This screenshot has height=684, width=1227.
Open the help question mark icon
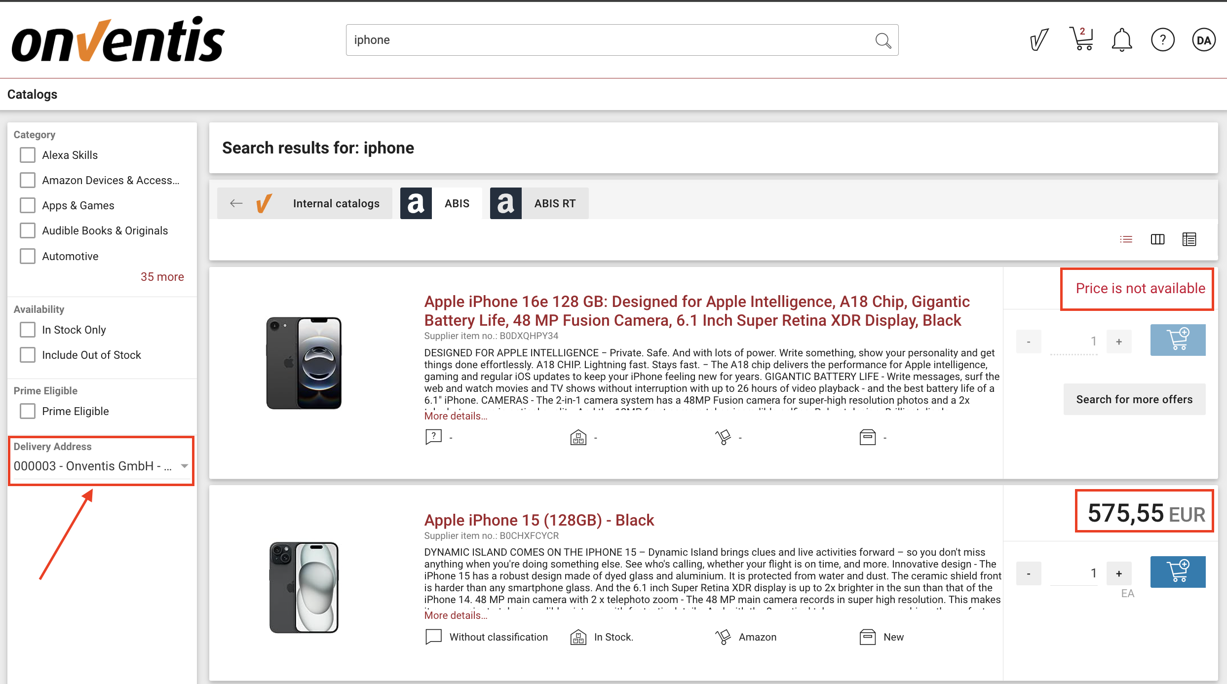1163,39
